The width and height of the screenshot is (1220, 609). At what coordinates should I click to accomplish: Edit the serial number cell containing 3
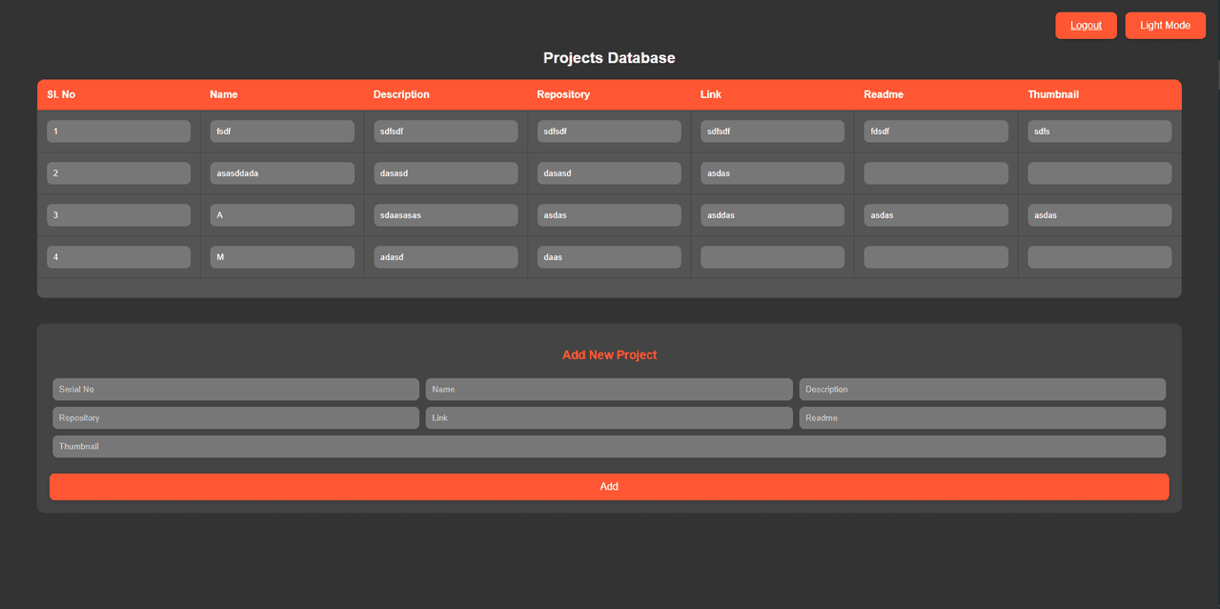[118, 215]
